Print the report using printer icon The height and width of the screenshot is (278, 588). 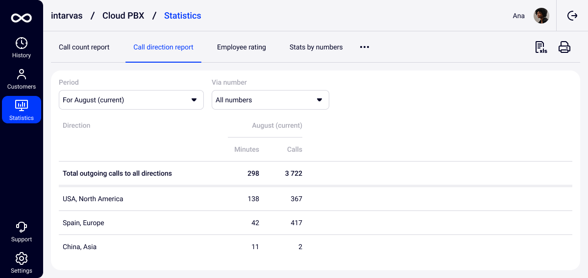pos(564,47)
